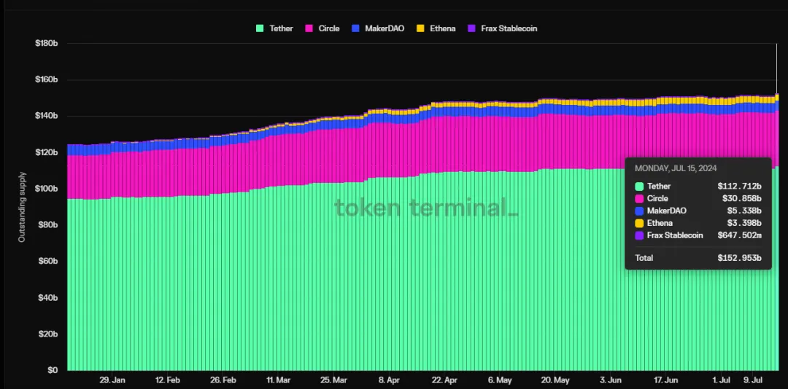The width and height of the screenshot is (788, 389).
Task: Click the 29. Jan date axis label
Action: [x=112, y=380]
